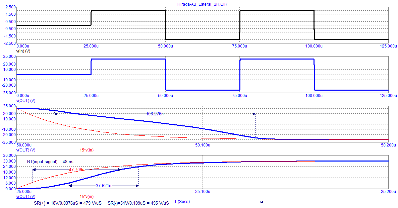Screen dimensions: 398x208
Task: Click the 1.500 Y-axis tick label
Action: click(10, 14)
